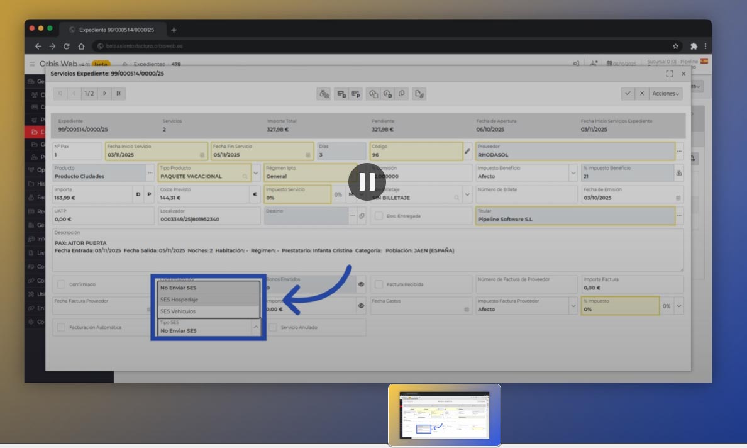Click the confirm checkmark icon in toolbar
Screen dimensions: 747x448
click(x=627, y=93)
